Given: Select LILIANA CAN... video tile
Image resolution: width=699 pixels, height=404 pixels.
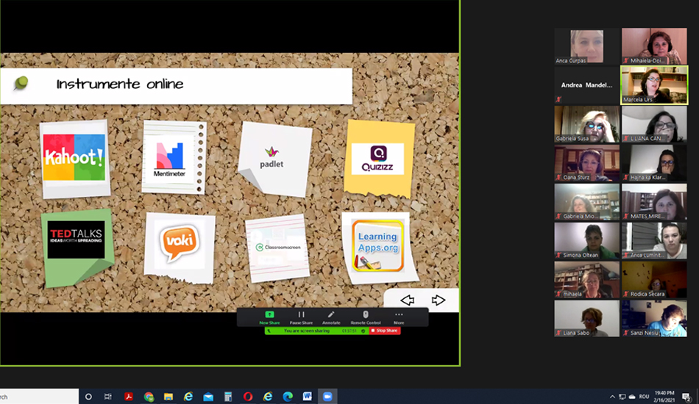Looking at the screenshot, I should click(x=654, y=123).
